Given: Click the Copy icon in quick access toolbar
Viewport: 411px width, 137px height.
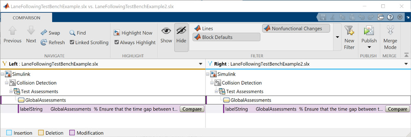Looking at the screenshot, I should (342, 17).
